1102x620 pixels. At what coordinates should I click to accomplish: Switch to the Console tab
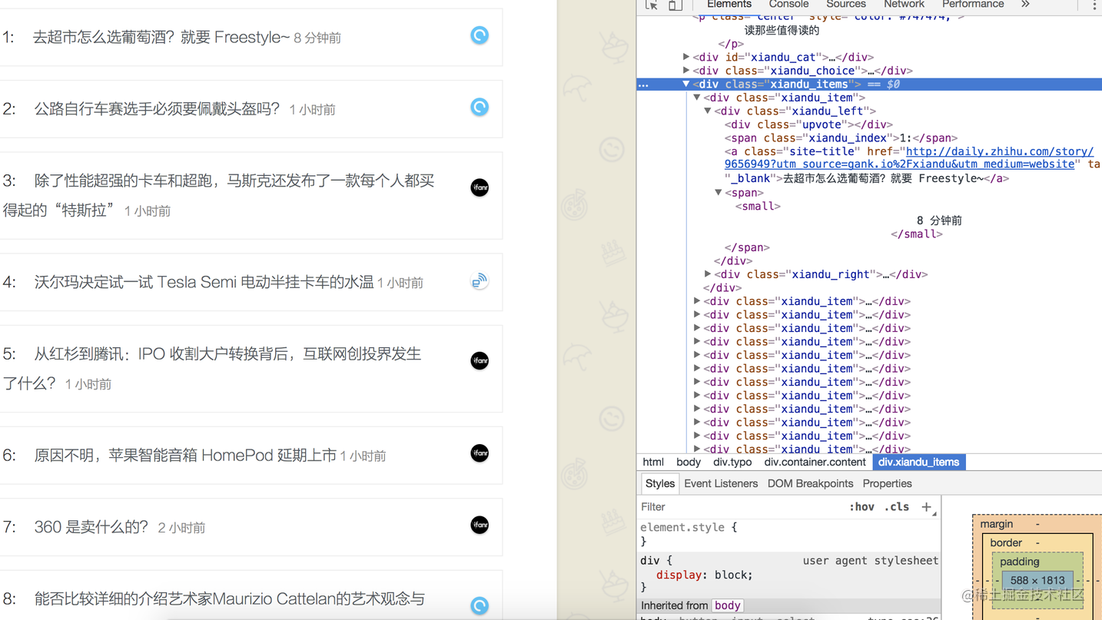click(x=788, y=5)
